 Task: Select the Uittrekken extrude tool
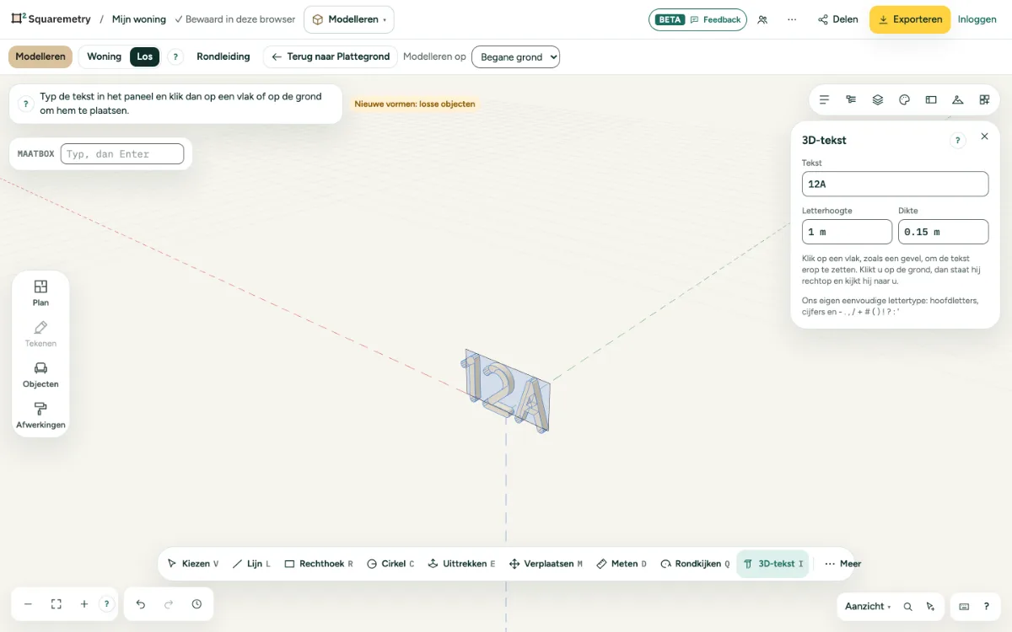pyautogui.click(x=461, y=564)
